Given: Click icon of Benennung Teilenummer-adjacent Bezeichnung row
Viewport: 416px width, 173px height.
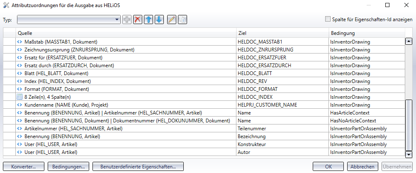Looking at the screenshot, I should coord(19,136).
